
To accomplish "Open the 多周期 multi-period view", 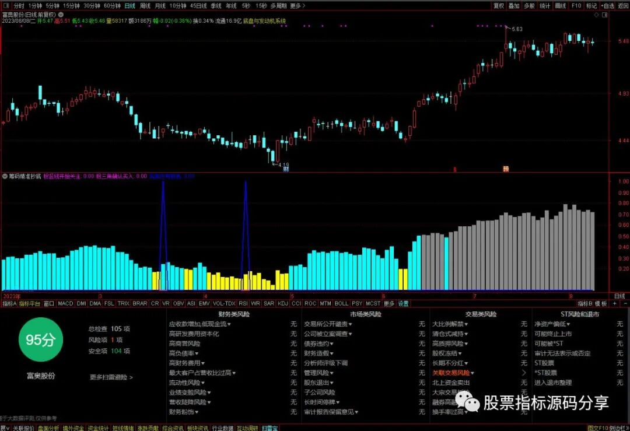I will tap(278, 6).
